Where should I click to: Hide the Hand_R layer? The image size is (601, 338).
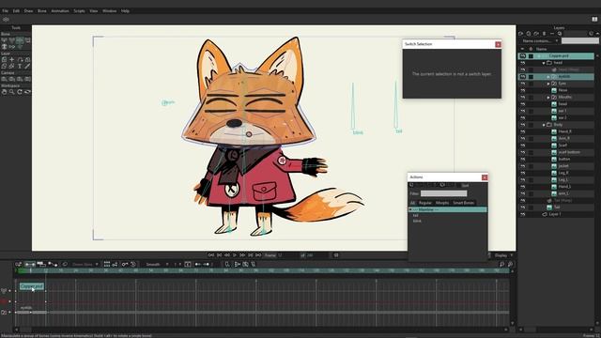click(x=523, y=131)
